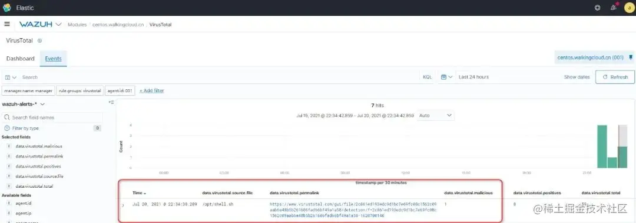The width and height of the screenshot is (636, 223).
Task: Open the help lifebuoy icon
Action: (597, 8)
